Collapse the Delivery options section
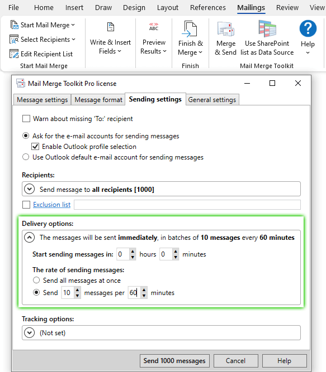 click(x=30, y=238)
